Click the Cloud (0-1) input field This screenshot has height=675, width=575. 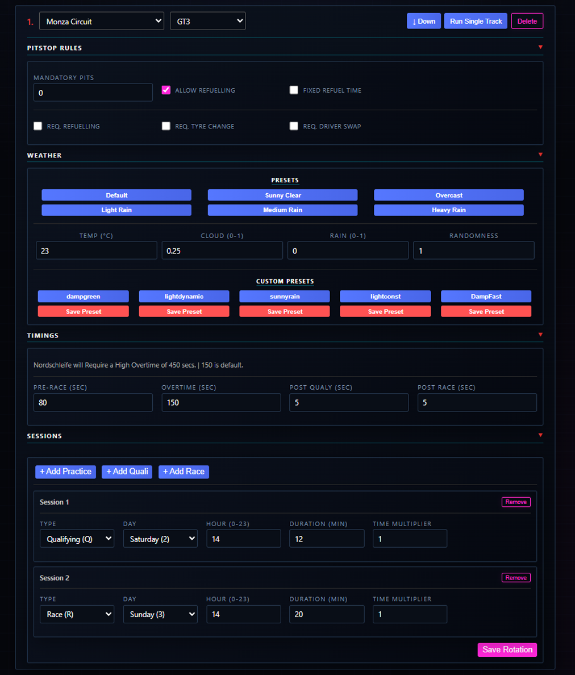tap(222, 251)
